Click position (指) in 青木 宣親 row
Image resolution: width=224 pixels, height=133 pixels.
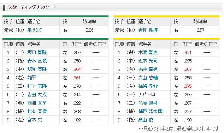point(20,61)
